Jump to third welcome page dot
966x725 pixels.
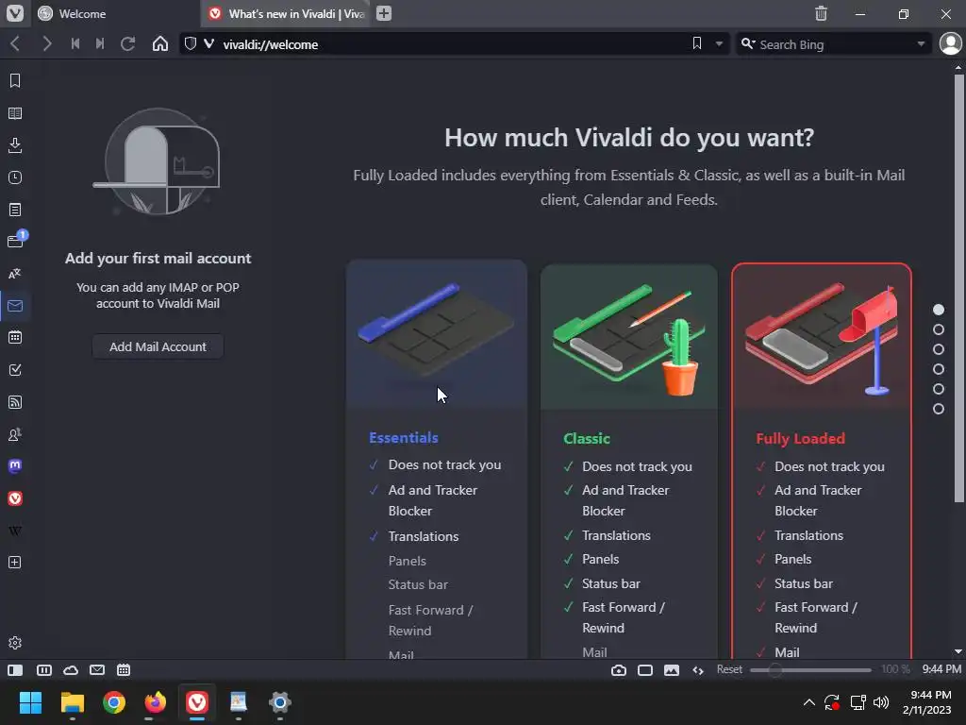tap(939, 349)
